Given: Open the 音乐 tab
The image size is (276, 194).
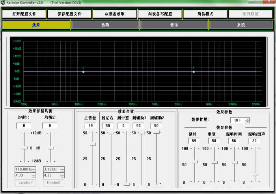Looking at the screenshot, I should coord(174,25).
